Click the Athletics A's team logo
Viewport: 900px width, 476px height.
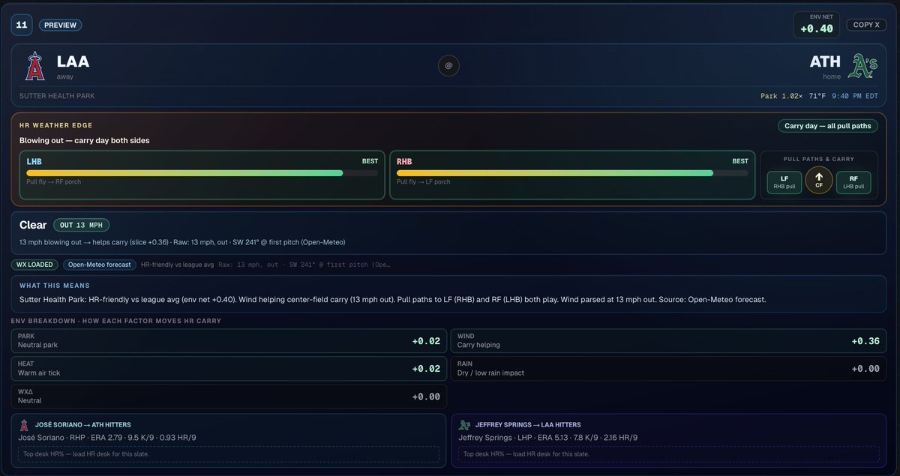point(862,67)
